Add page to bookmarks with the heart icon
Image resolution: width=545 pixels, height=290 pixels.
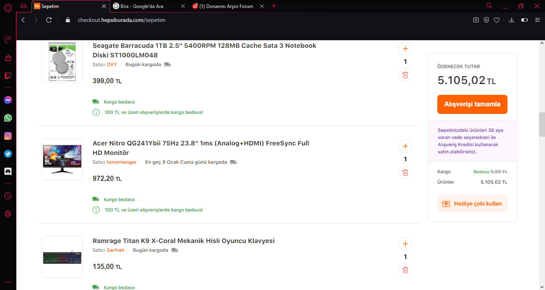point(497,20)
